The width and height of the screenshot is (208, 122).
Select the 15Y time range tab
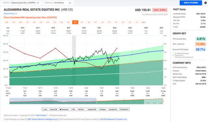coord(41,22)
